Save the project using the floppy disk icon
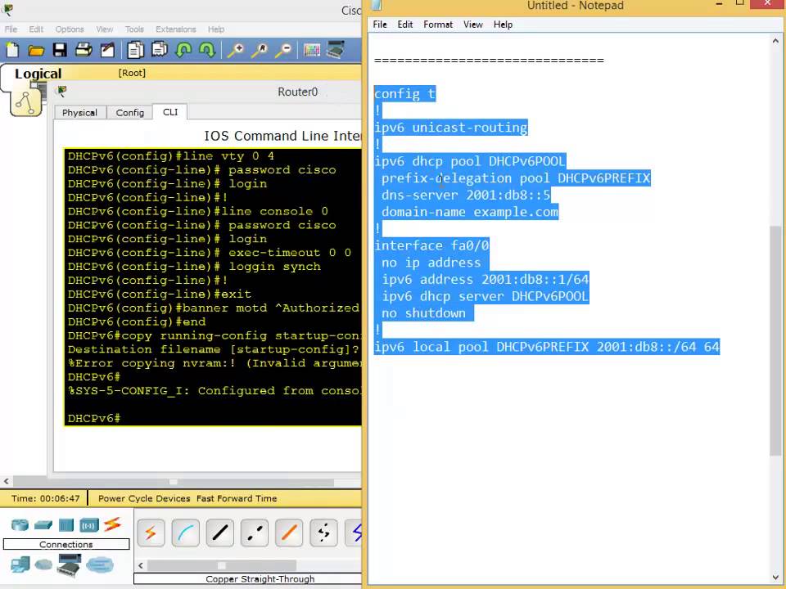 coord(60,50)
